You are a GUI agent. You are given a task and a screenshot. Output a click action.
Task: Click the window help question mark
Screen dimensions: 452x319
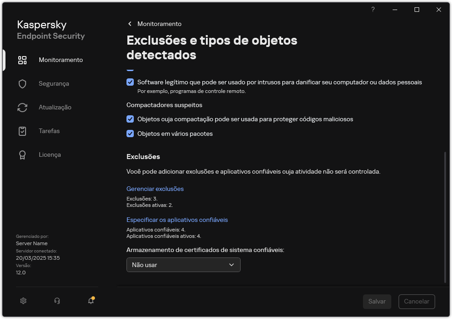pyautogui.click(x=373, y=10)
